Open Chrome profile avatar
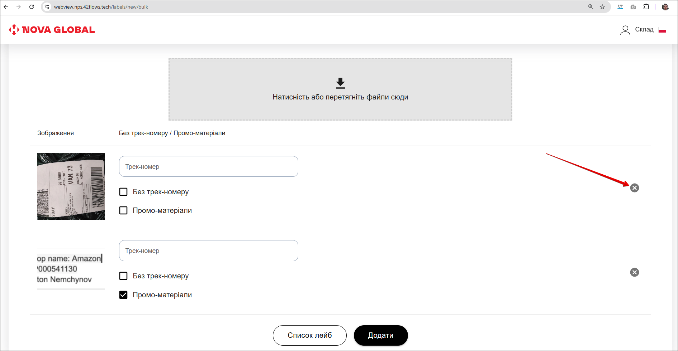678x351 pixels. tap(665, 7)
